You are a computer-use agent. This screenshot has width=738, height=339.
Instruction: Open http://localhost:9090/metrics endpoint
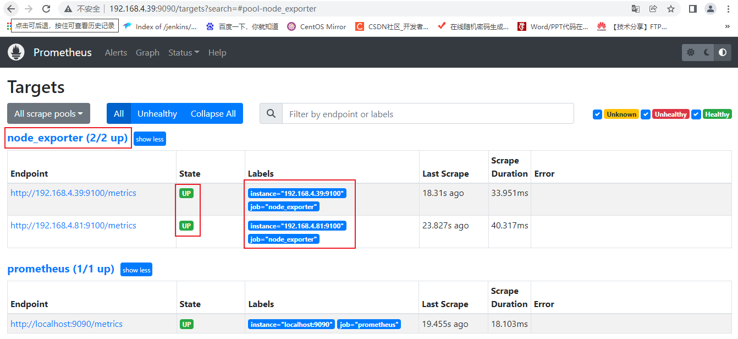[67, 324]
